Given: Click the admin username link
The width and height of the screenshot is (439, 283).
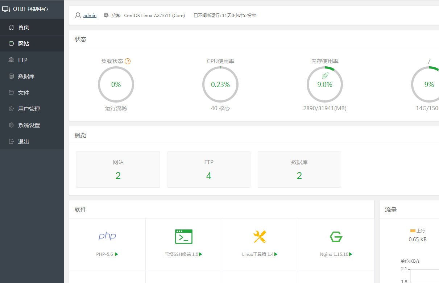Looking at the screenshot, I should click(90, 15).
